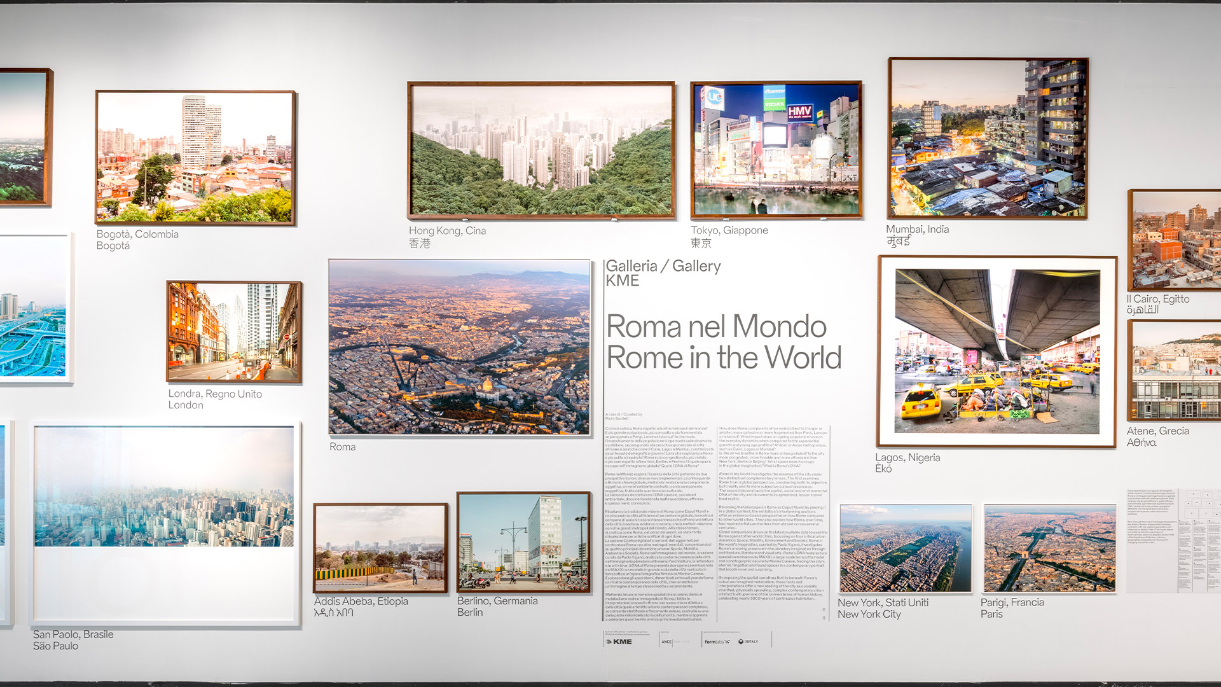Click the 3DITALY sponsor logo
Viewport: 1221px width, 687px height.
(x=748, y=641)
